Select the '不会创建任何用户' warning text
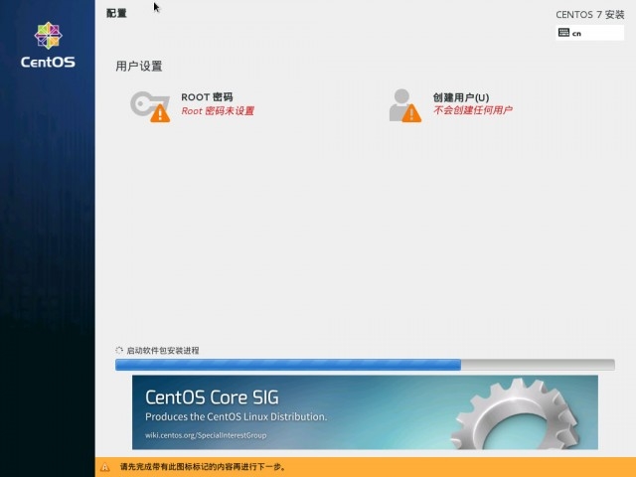This screenshot has width=636, height=477. tap(473, 110)
